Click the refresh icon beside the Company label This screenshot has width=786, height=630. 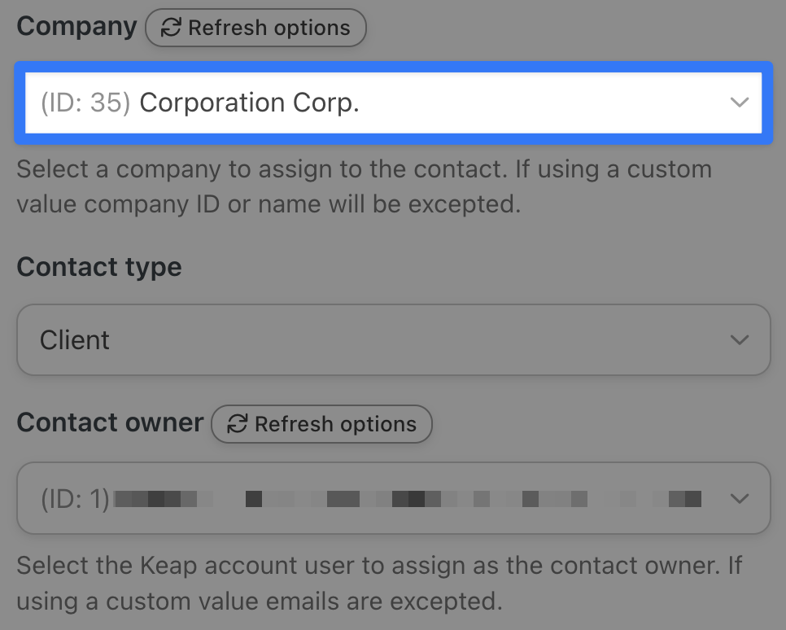tap(171, 28)
